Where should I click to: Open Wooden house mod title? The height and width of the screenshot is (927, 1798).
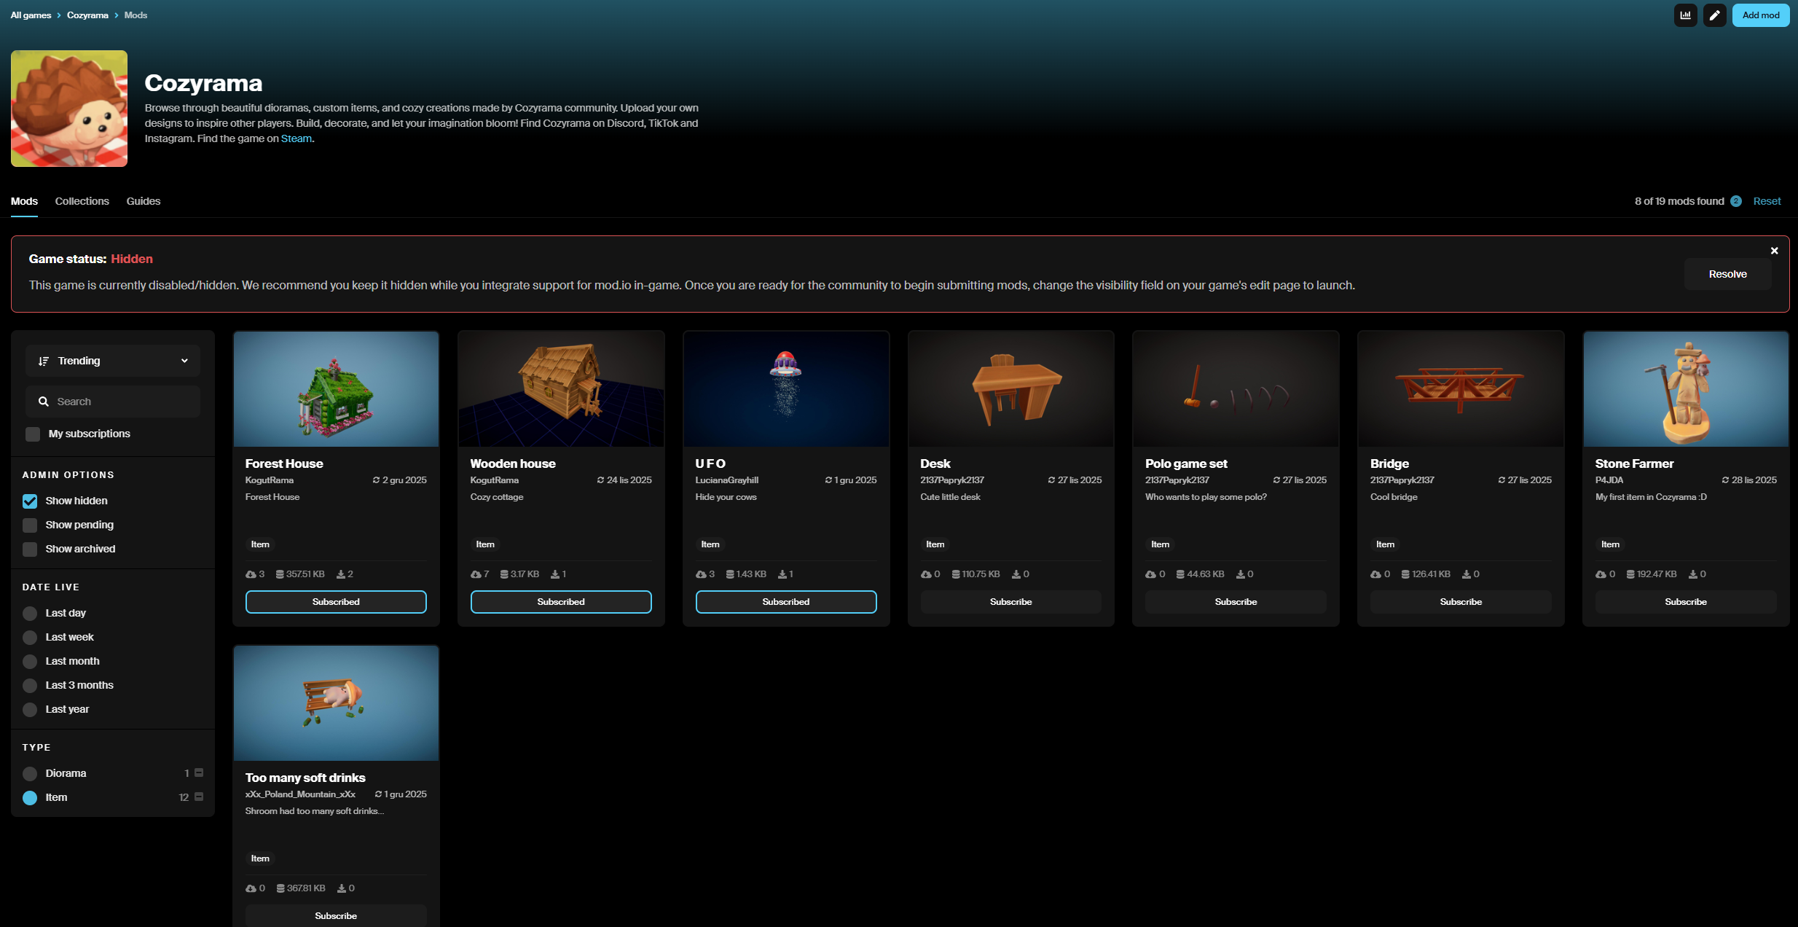click(513, 463)
